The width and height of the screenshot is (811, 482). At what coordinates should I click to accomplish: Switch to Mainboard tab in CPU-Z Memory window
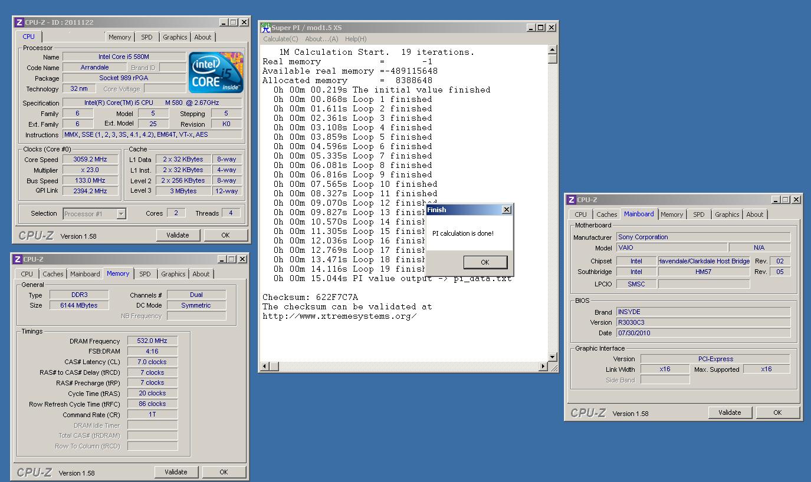[x=85, y=274]
